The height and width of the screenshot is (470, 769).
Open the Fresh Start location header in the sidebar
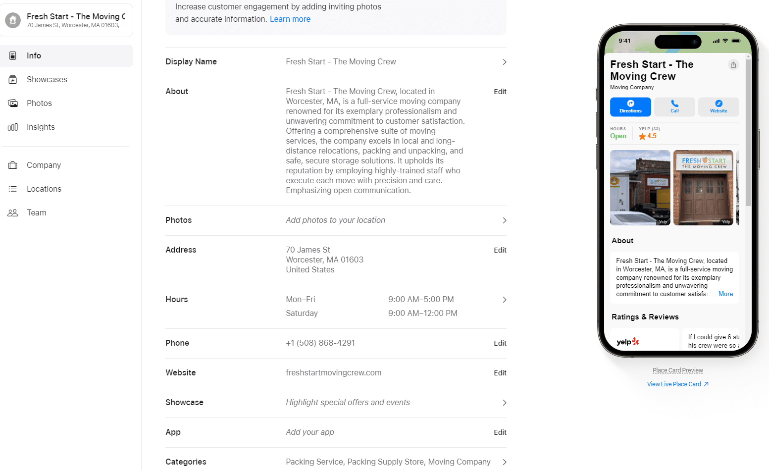(66, 20)
